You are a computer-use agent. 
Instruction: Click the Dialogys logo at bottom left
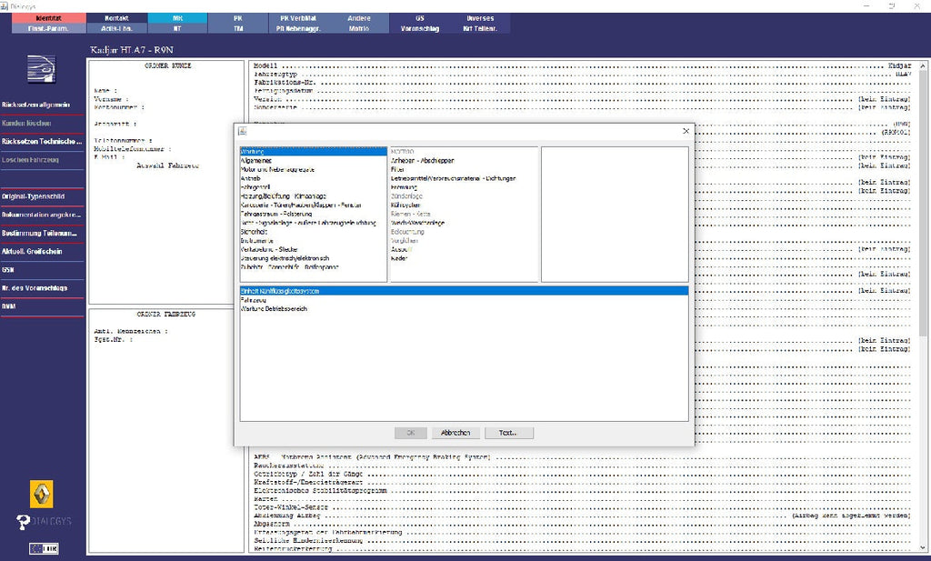tap(44, 521)
